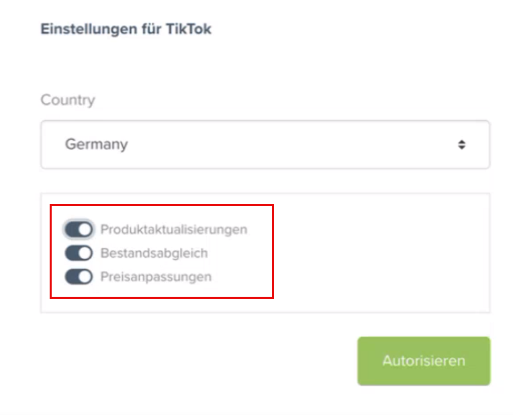Click the "Einstellungen für TikTok" heading
Screen dimensions: 513x415
126,30
